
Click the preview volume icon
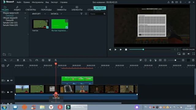[189, 54]
